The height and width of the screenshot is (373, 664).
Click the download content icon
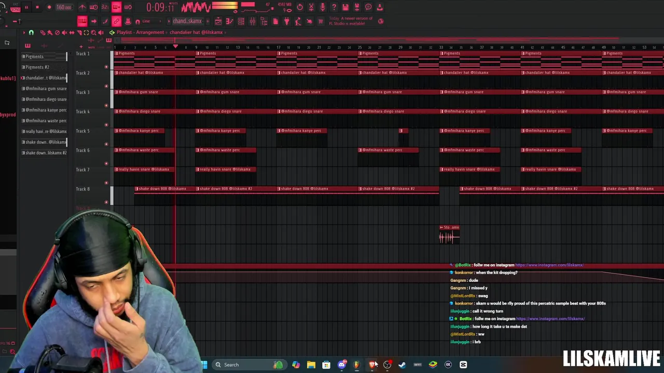(380, 7)
